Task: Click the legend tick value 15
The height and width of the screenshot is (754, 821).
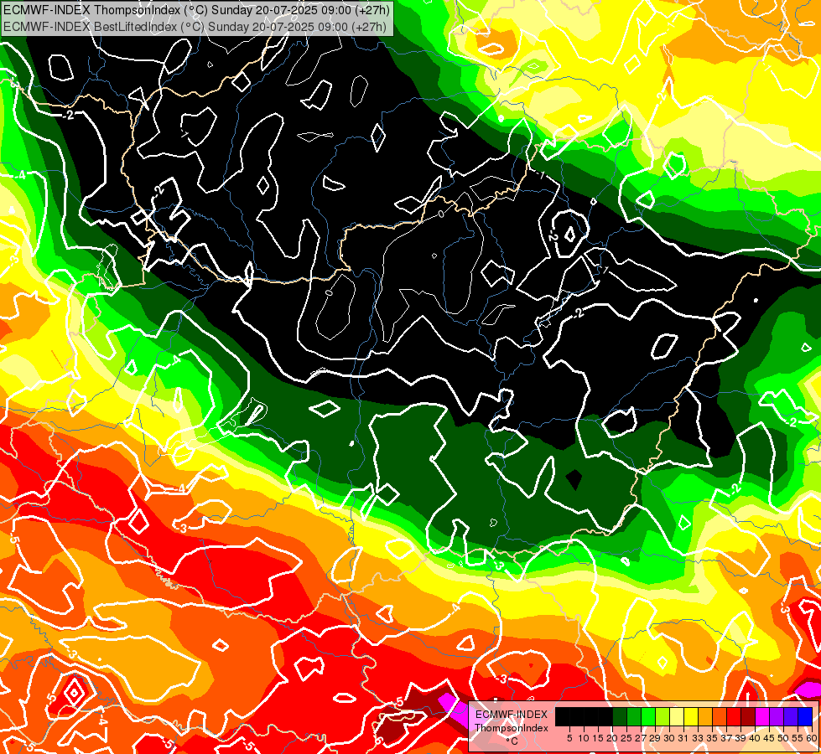Action: point(598,738)
